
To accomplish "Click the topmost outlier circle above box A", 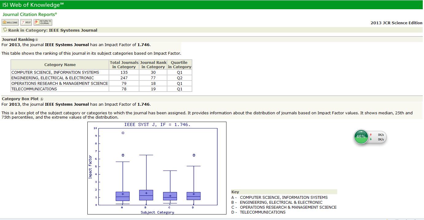I will point(123,133).
